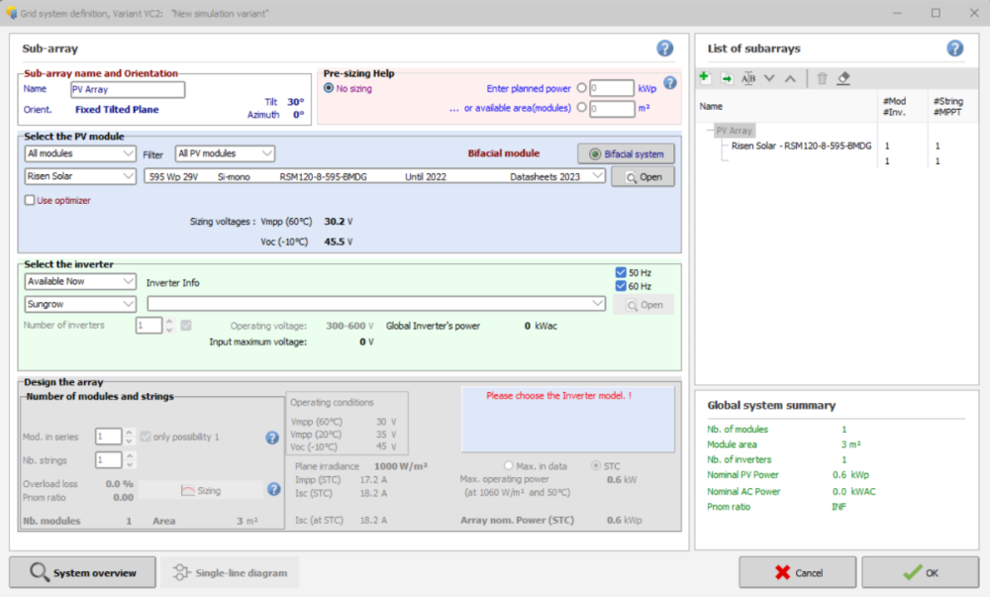
Task: Open help icon next to Pre-sizing planned power
Action: click(x=669, y=83)
